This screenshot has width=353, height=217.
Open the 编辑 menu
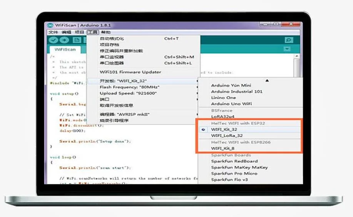67,32
